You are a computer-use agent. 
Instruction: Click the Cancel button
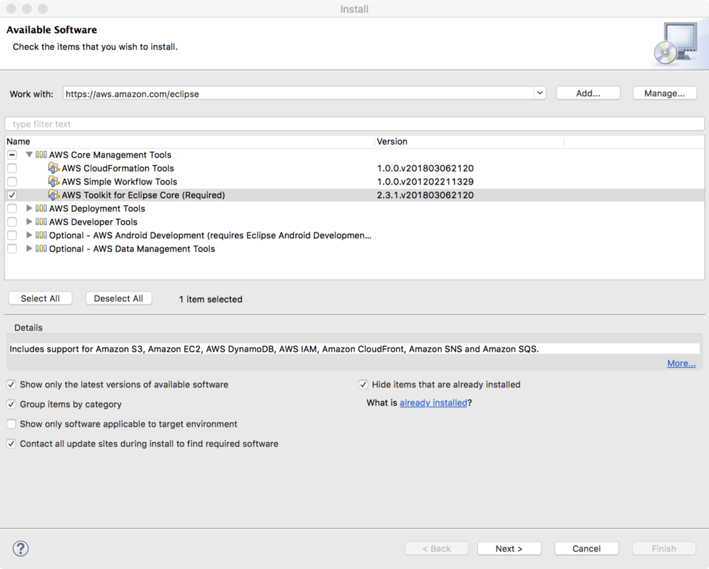point(587,549)
